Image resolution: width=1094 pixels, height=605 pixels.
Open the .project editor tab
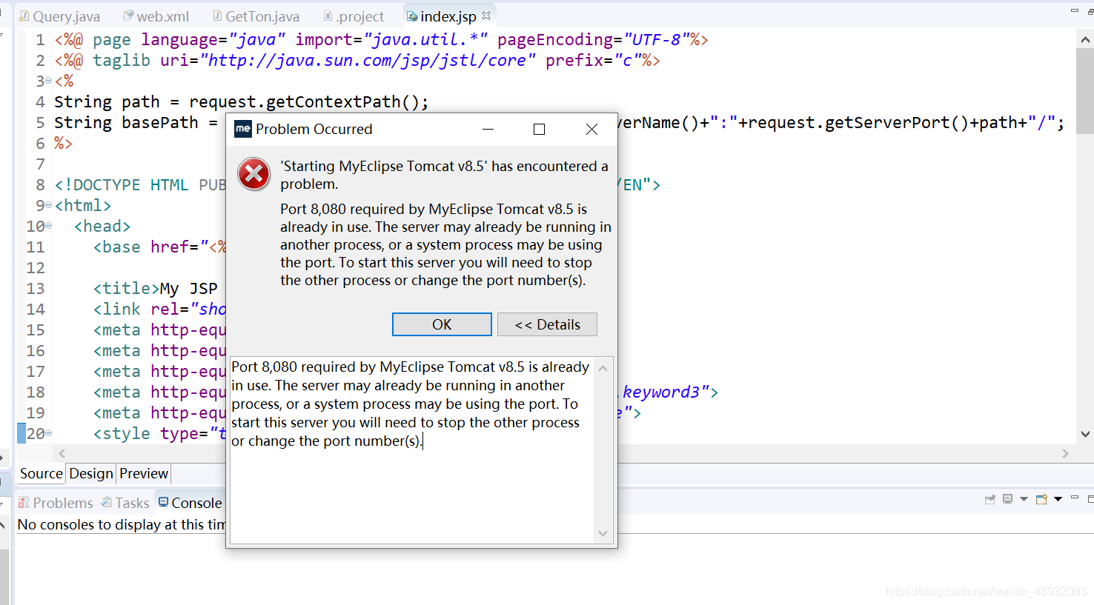click(354, 16)
